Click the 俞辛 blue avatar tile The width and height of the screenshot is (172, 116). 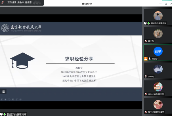[158, 51]
